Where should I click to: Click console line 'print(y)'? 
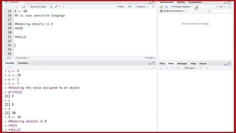coord(15,92)
